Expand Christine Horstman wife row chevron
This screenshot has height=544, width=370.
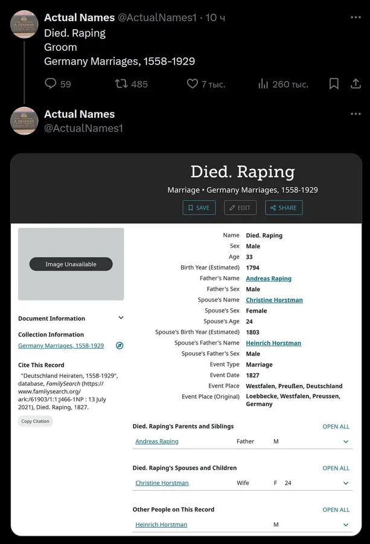pyautogui.click(x=346, y=484)
